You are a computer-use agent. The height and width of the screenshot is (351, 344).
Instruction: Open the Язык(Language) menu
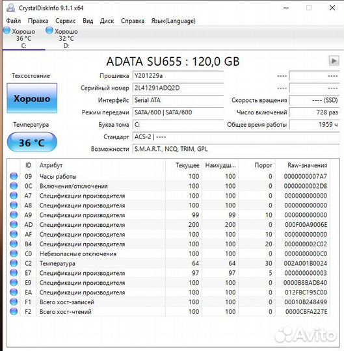(x=173, y=21)
